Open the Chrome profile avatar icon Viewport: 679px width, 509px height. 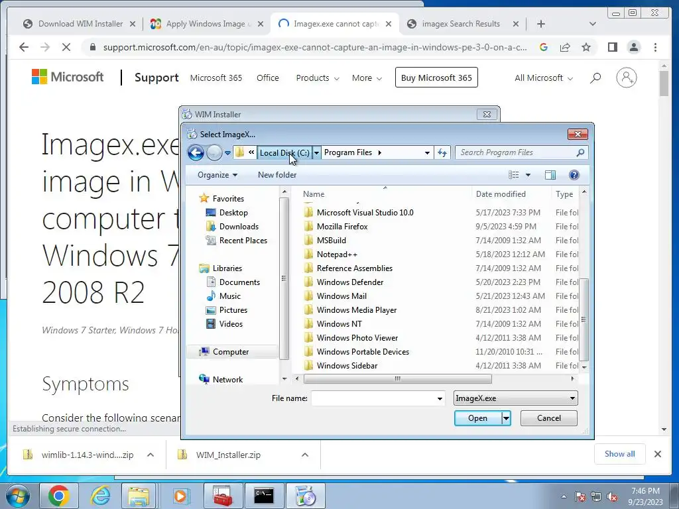(x=633, y=47)
